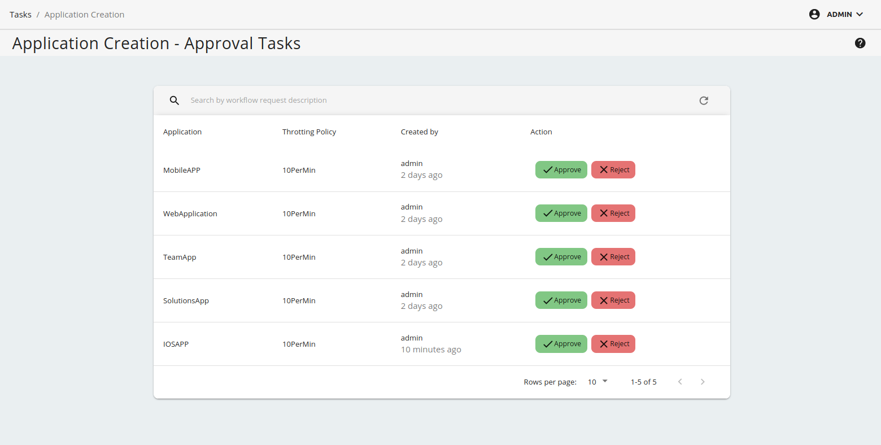Viewport: 881px width, 445px height.
Task: Approve the SolutionsApp request
Action: [x=561, y=300]
